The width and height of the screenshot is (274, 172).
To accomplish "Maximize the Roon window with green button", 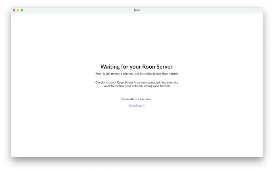I will pos(22,10).
